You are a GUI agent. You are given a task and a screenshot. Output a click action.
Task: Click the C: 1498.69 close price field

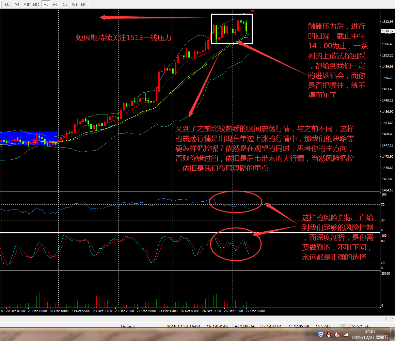tap(299, 326)
